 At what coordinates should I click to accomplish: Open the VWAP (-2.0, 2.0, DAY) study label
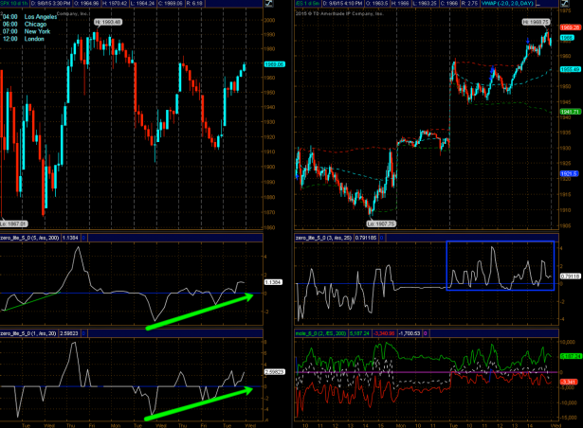pos(507,4)
